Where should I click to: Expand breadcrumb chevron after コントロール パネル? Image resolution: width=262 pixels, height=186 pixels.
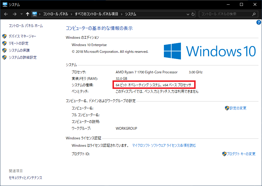pos(71,14)
